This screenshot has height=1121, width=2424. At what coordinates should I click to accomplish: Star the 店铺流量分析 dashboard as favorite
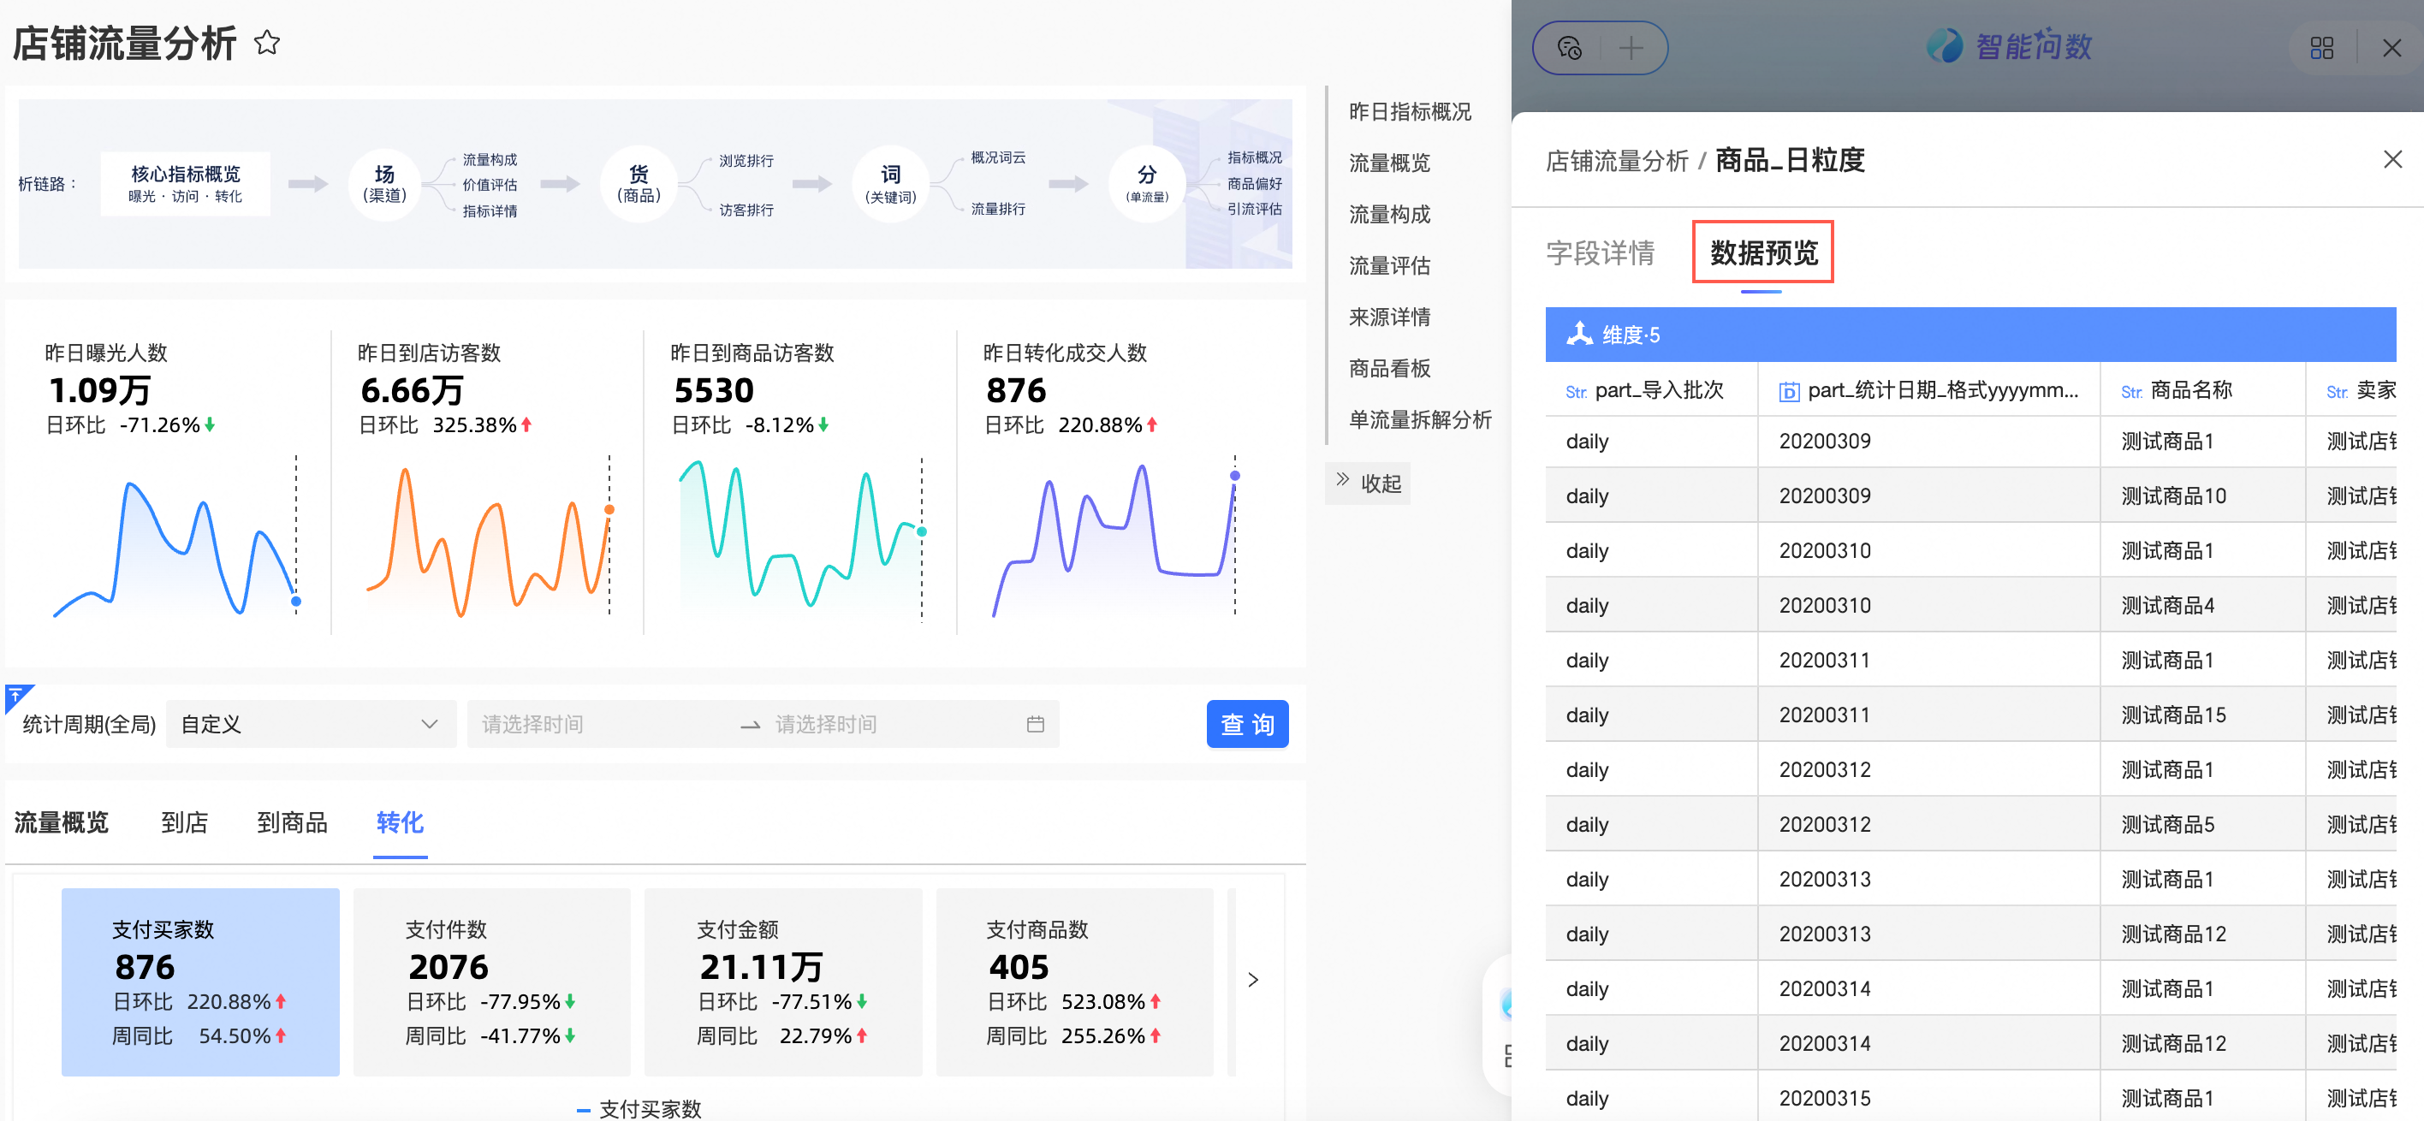coord(267,42)
